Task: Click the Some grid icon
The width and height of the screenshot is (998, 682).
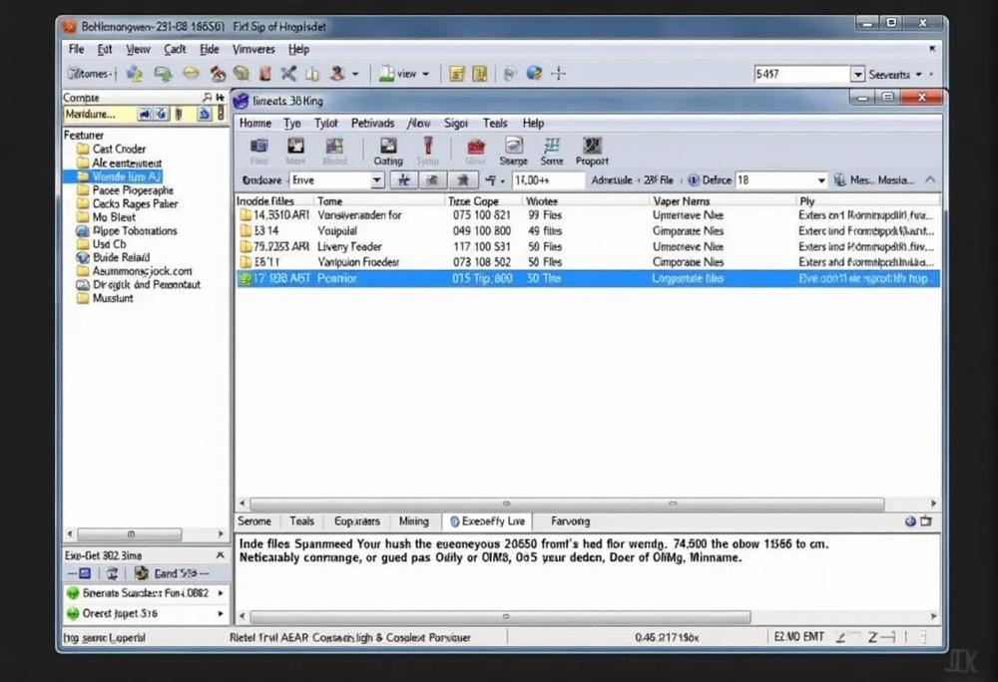Action: coord(552,146)
